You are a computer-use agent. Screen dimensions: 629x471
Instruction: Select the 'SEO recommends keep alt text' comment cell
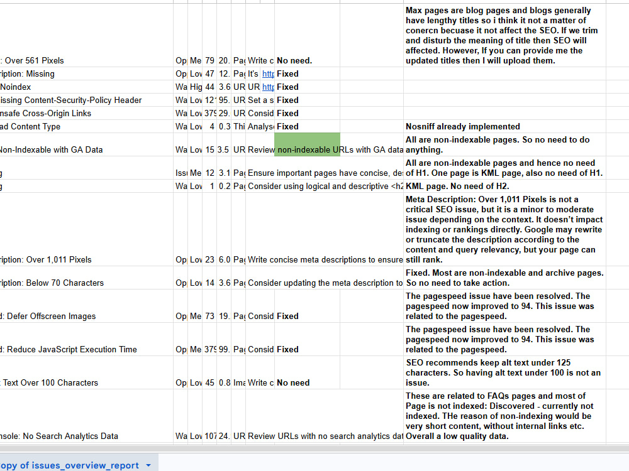coord(504,372)
